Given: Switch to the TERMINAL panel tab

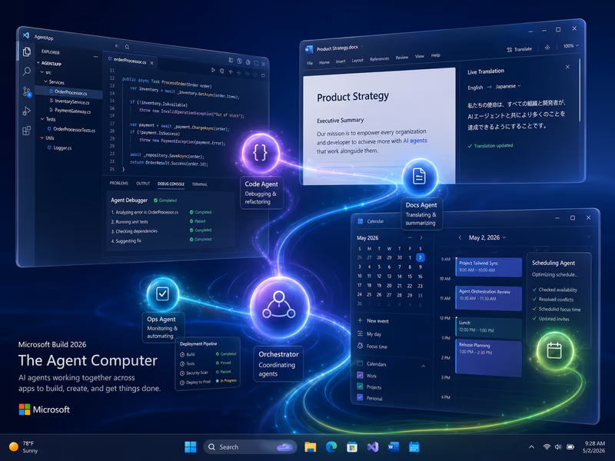Looking at the screenshot, I should [200, 184].
